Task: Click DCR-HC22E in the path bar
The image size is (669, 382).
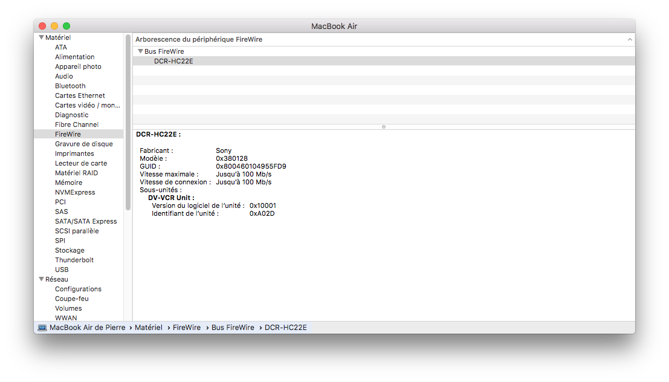Action: (286, 328)
